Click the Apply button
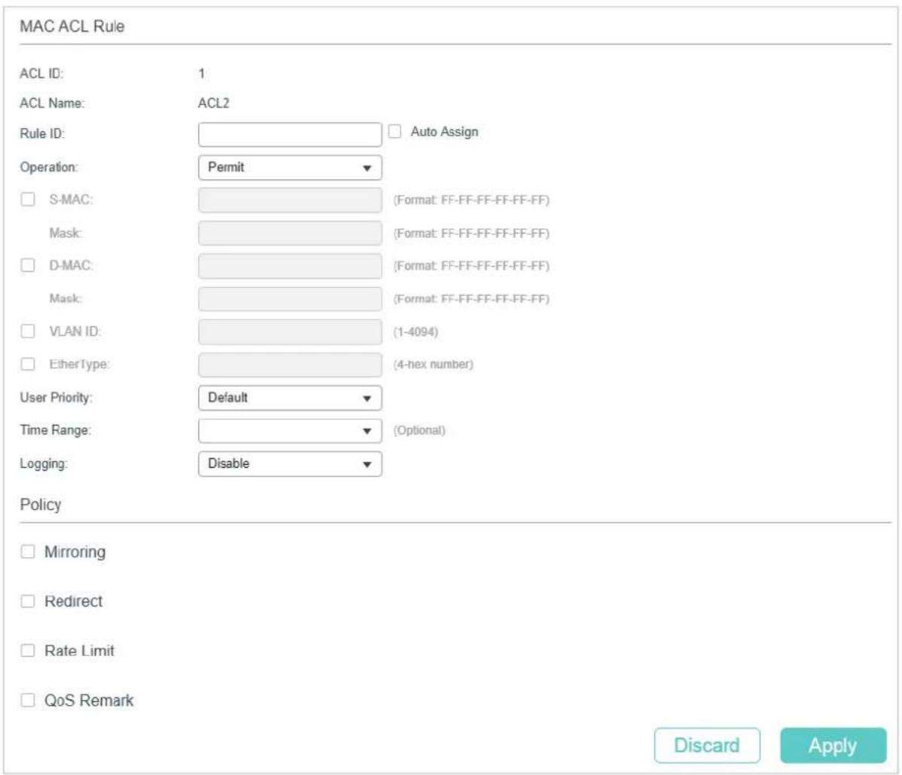902x775 pixels. (x=833, y=745)
